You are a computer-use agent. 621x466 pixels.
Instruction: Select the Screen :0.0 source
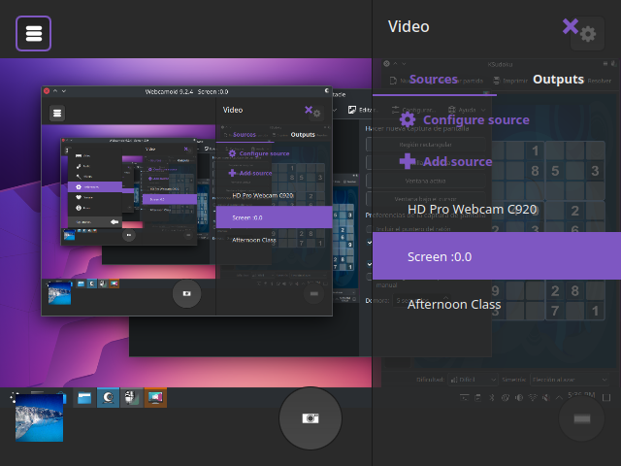tap(497, 256)
